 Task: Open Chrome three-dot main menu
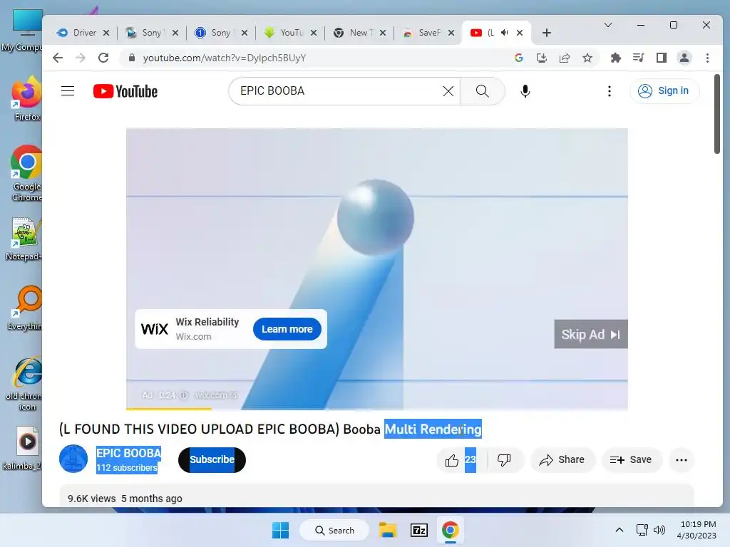click(707, 58)
